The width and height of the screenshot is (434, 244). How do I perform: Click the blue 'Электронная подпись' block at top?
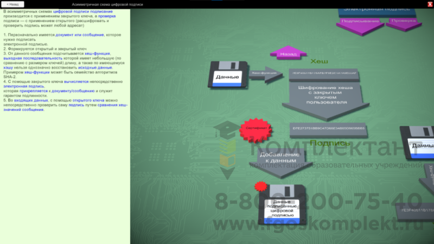(374, 7)
